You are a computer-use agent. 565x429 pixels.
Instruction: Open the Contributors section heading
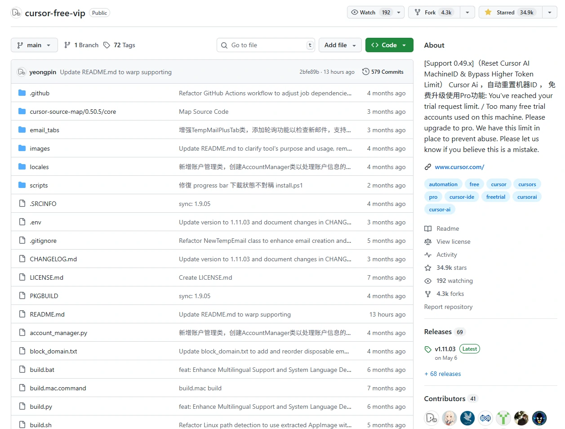click(445, 399)
